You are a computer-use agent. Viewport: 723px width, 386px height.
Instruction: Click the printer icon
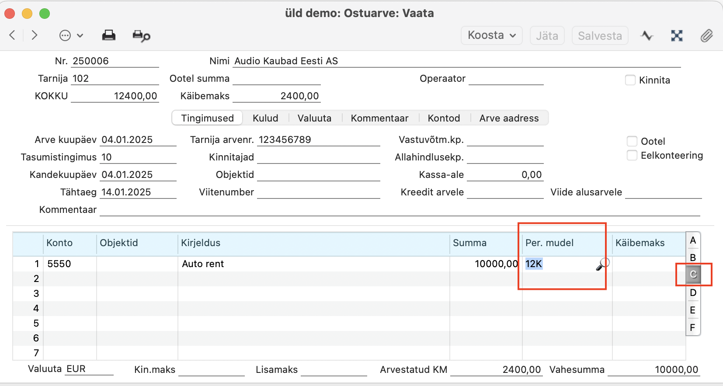[108, 35]
